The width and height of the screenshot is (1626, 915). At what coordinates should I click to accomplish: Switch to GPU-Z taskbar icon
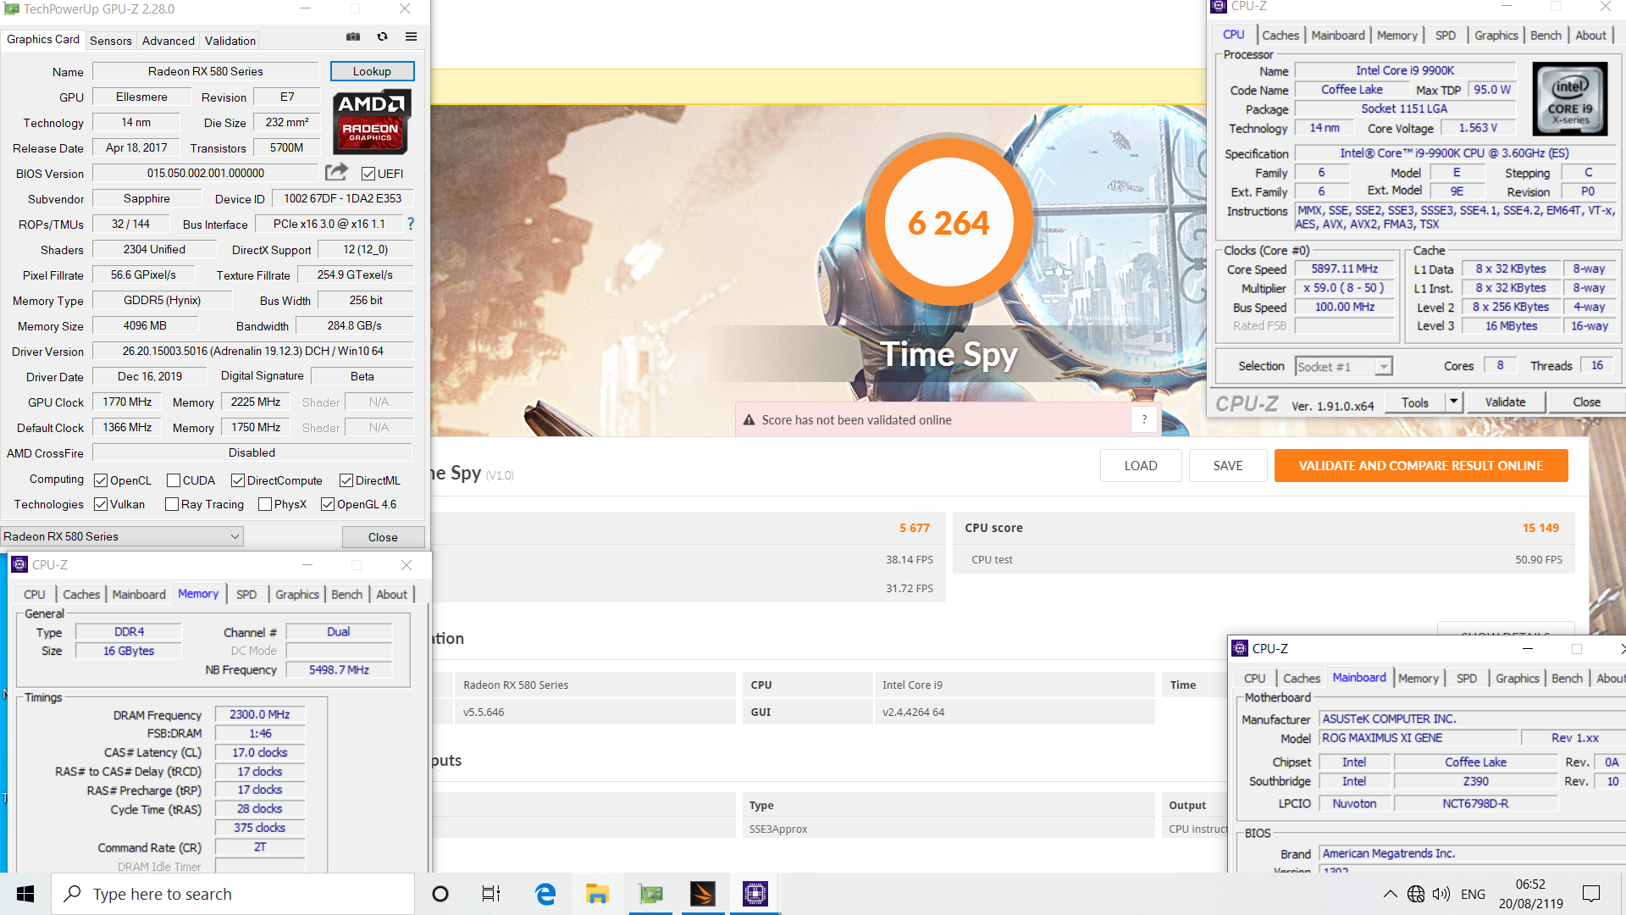650,894
